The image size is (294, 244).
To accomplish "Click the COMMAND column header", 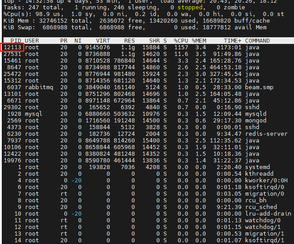I will [x=258, y=41].
